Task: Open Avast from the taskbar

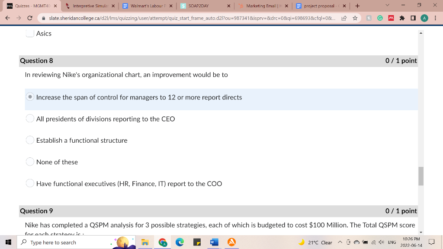Action: point(231,243)
